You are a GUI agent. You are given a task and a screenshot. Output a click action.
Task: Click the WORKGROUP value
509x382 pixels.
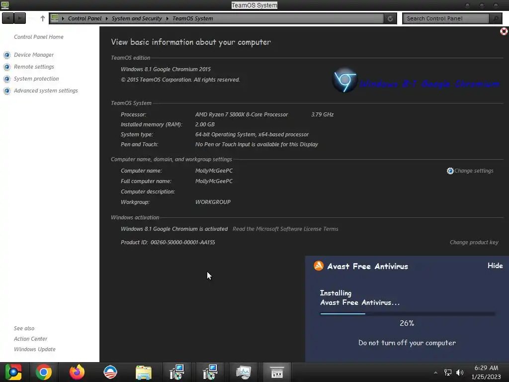[213, 202]
